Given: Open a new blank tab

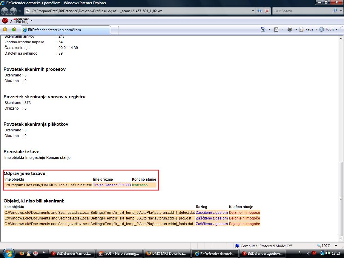Looking at the screenshot, I should click(114, 30).
